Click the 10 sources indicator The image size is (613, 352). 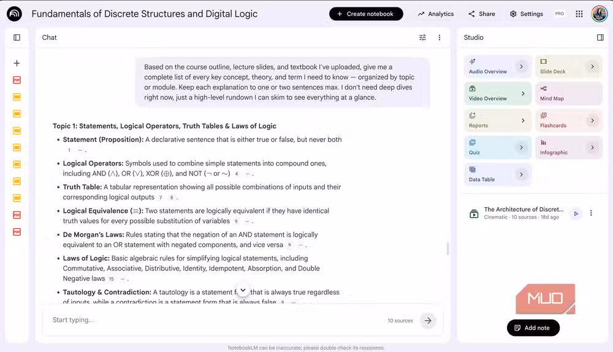pos(400,321)
